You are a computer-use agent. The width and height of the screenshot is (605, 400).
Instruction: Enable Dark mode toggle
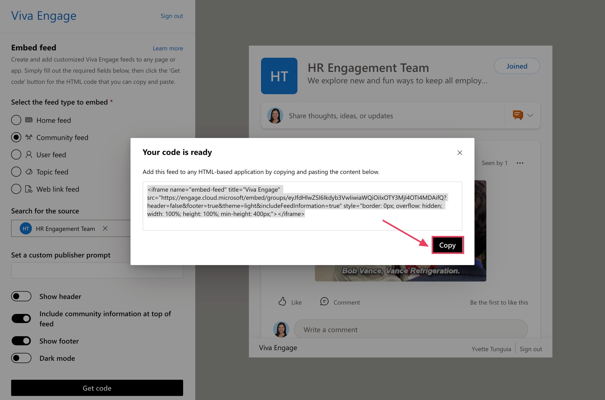21,358
